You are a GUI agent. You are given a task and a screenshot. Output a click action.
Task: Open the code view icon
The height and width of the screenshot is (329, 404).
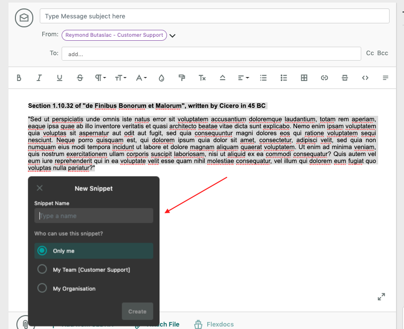click(365, 78)
